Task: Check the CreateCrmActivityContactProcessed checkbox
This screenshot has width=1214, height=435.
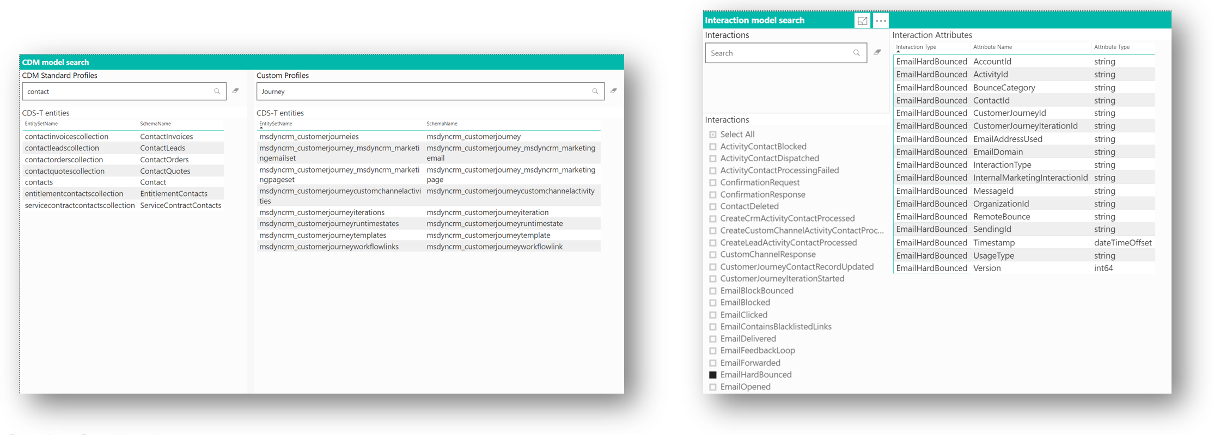Action: [x=713, y=218]
